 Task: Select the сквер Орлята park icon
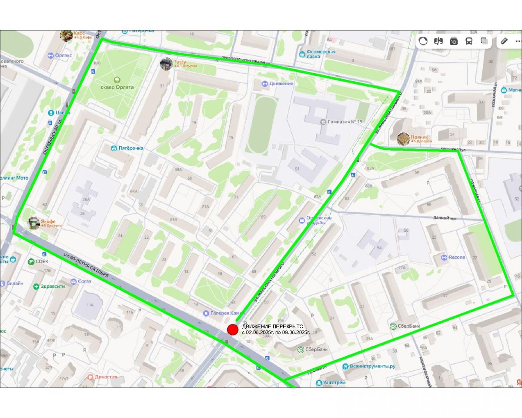point(117,80)
